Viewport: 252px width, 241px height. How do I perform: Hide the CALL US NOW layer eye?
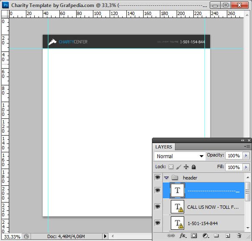pos(157,206)
